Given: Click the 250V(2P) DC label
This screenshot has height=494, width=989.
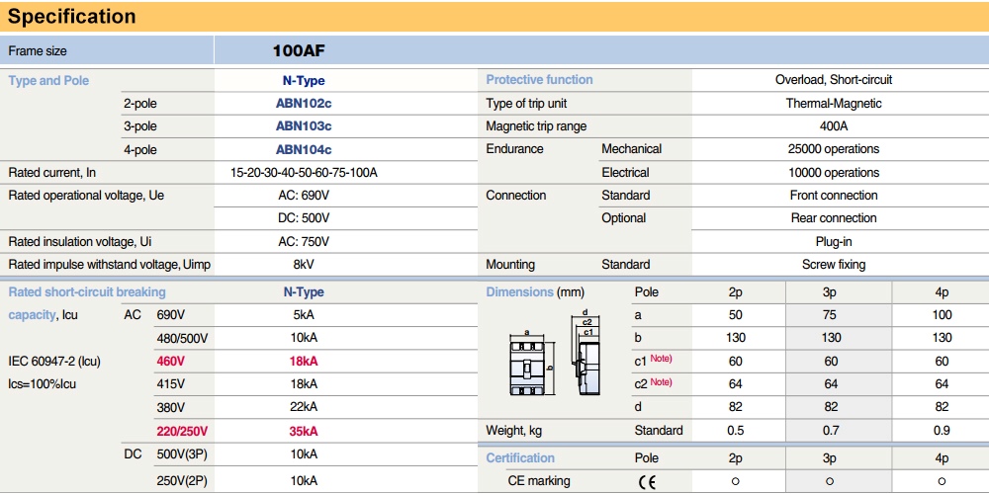Looking at the screenshot, I should point(182,481).
